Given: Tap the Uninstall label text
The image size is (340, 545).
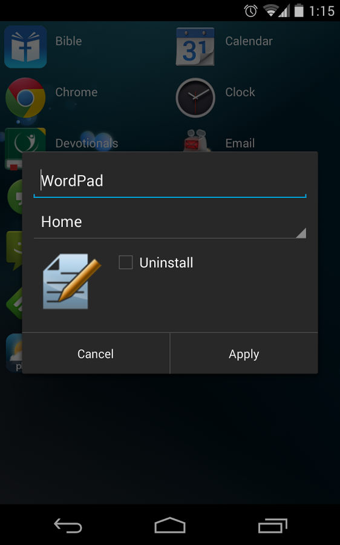Looking at the screenshot, I should pos(166,263).
